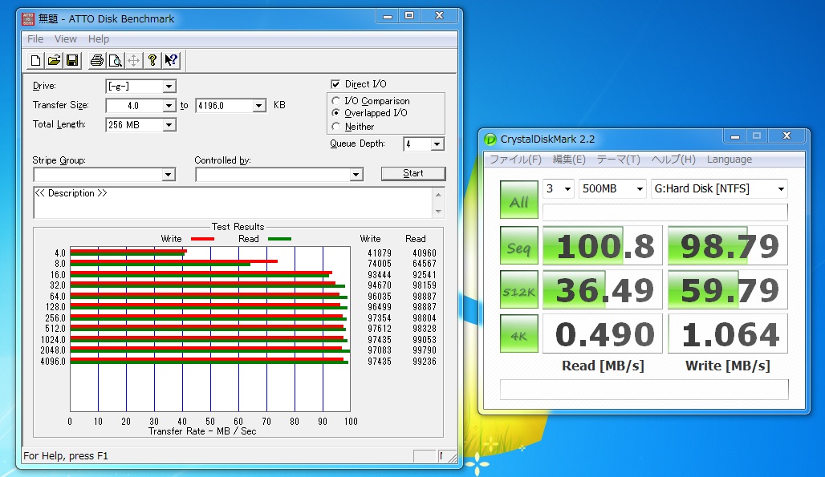Image resolution: width=825 pixels, height=477 pixels.
Task: Click the 512K write result 59.79
Action: [x=728, y=289]
